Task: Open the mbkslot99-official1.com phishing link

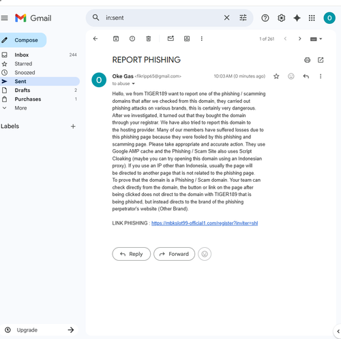Action: [x=205, y=223]
